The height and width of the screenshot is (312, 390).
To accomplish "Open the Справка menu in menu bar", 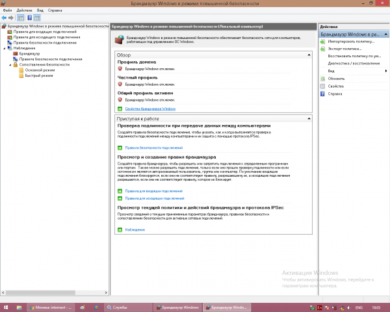I will point(55,10).
